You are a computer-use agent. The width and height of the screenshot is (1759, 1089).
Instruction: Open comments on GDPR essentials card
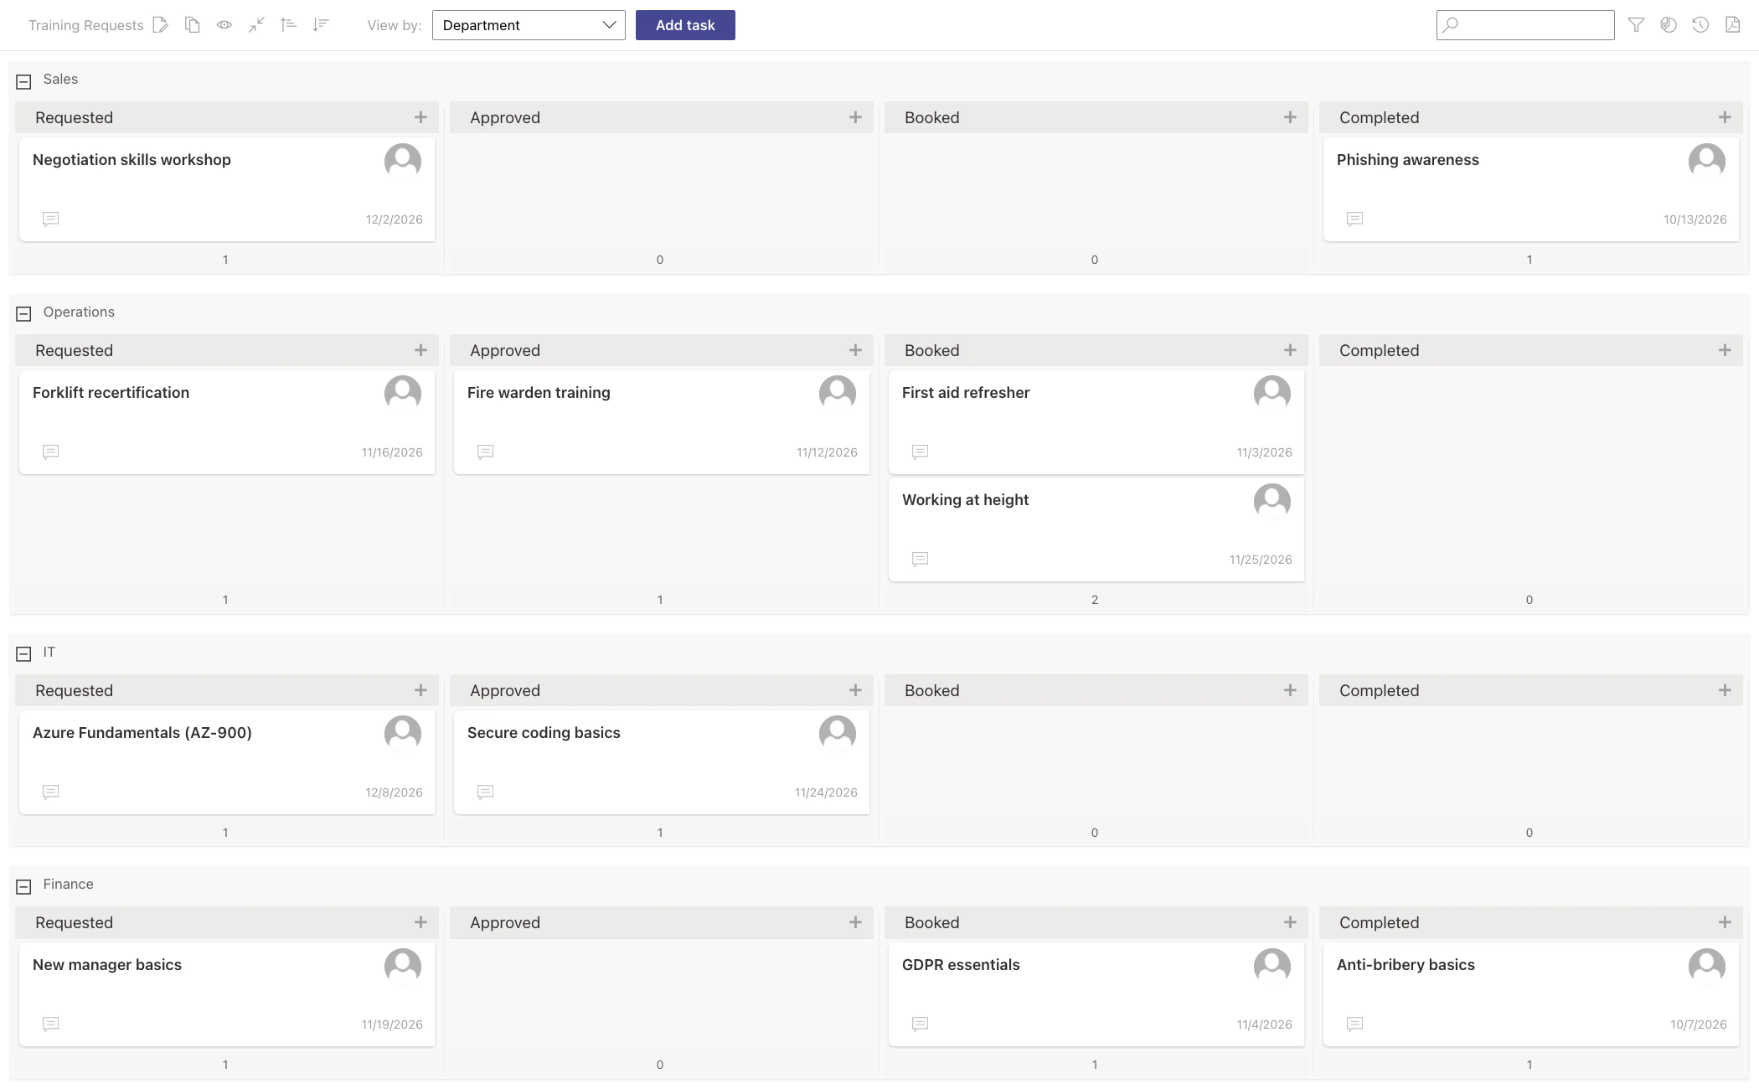coord(920,1024)
